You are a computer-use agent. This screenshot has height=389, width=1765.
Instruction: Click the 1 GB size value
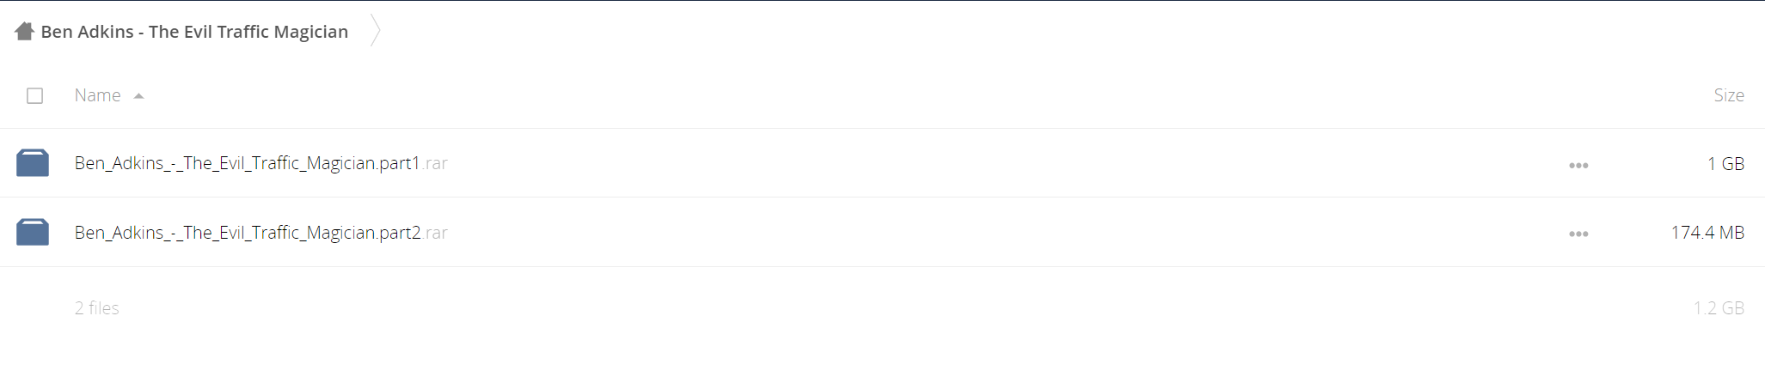(x=1725, y=163)
